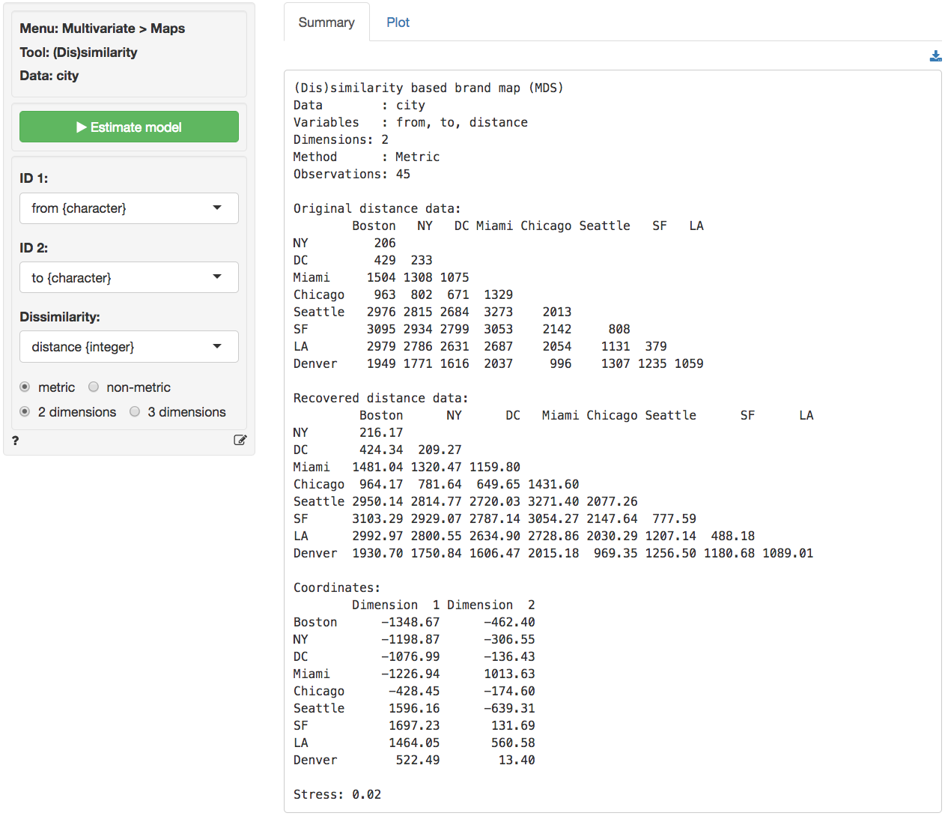Click the 'Tool: (Dis)similarity' label
Image resolution: width=945 pixels, height=816 pixels.
pos(79,52)
